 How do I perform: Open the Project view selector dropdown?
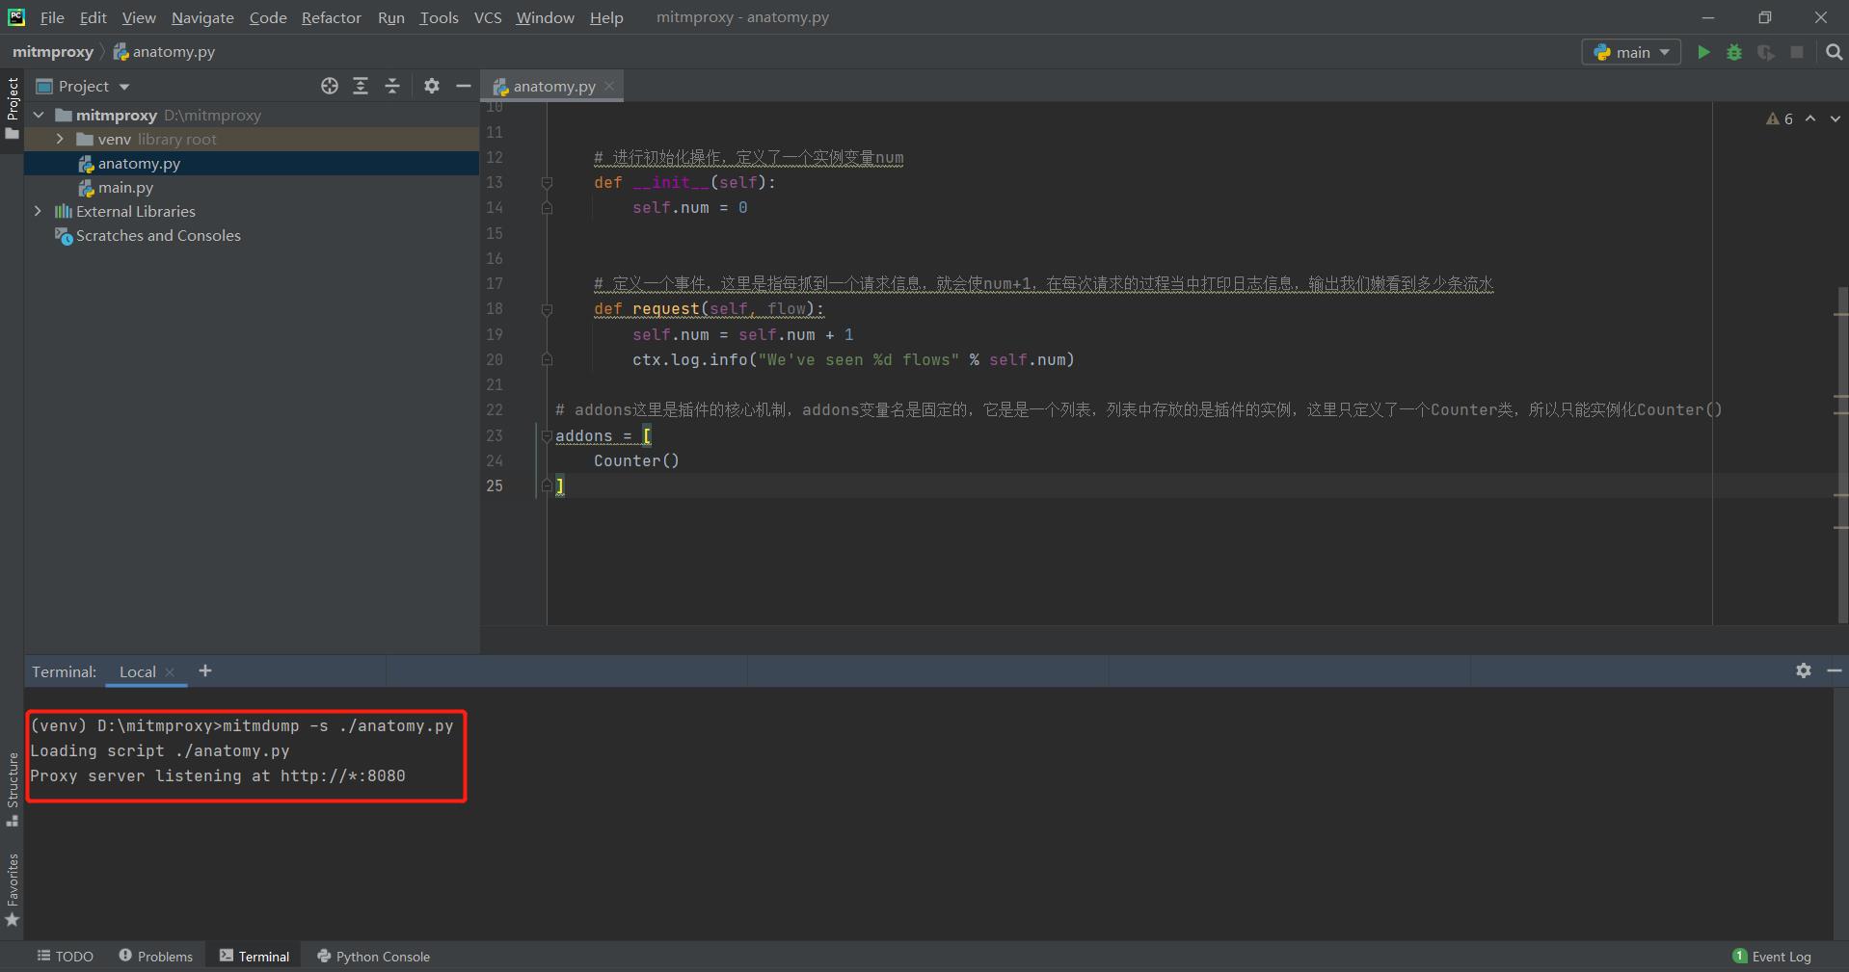coord(83,86)
